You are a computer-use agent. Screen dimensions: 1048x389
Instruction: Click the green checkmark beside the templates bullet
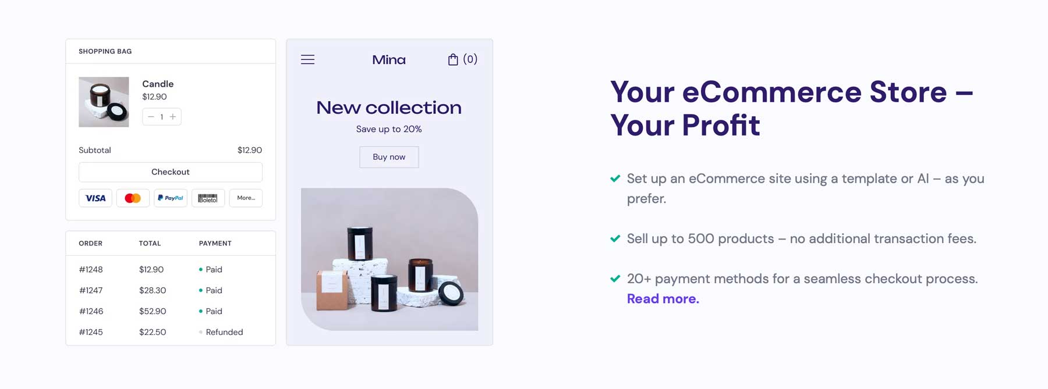click(x=615, y=178)
